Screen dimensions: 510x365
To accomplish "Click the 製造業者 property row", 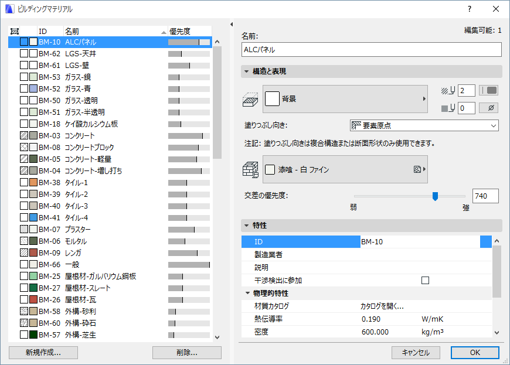I will tap(366, 254).
